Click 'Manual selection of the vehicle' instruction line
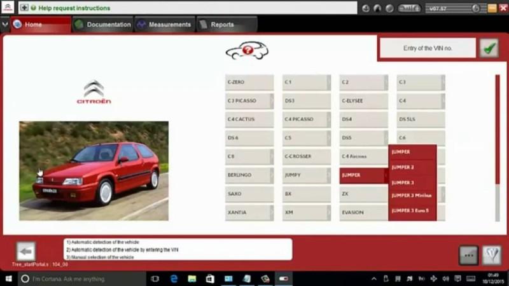The height and width of the screenshot is (286, 509). tap(100, 257)
